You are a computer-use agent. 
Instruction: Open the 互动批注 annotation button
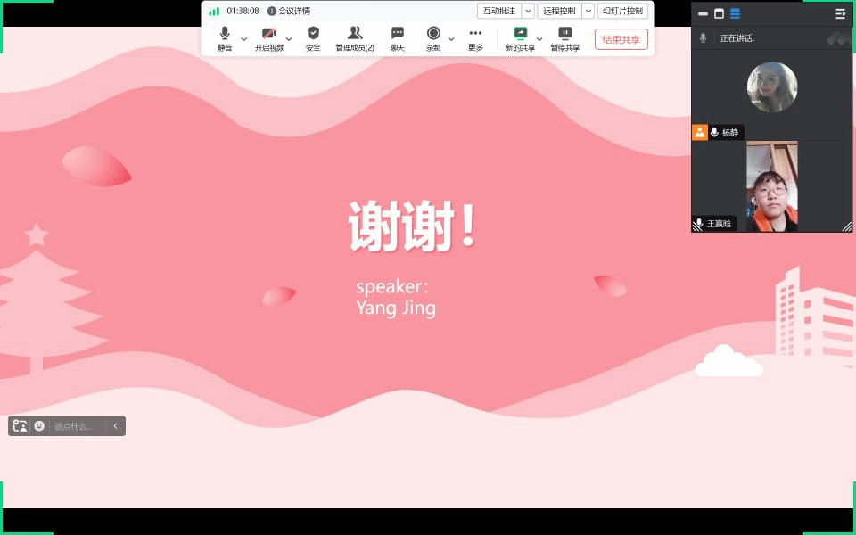click(499, 11)
